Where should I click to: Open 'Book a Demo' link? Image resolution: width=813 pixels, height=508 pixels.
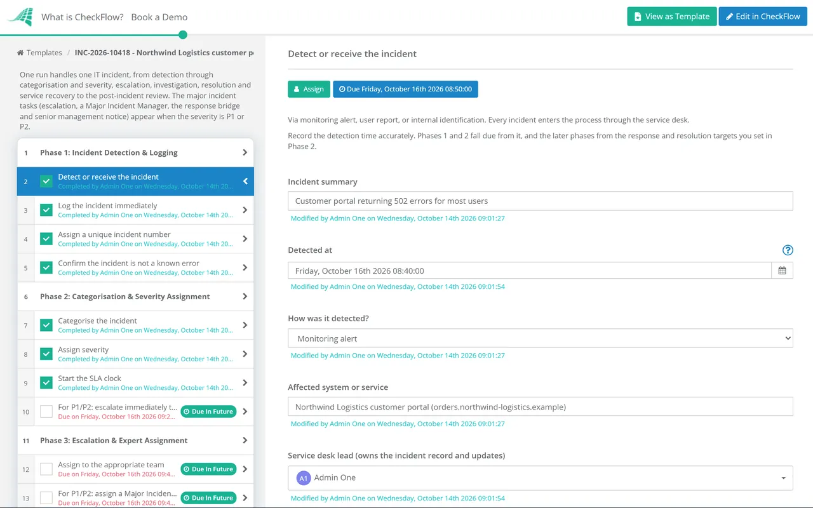point(159,17)
